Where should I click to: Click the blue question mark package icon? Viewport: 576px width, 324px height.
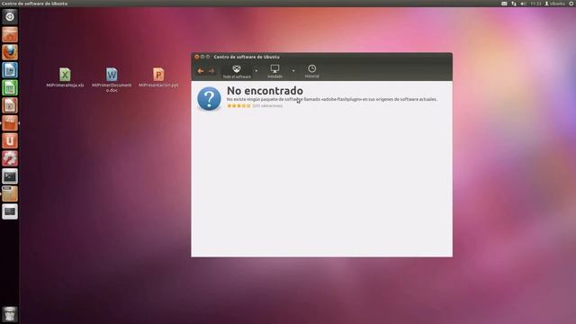209,98
